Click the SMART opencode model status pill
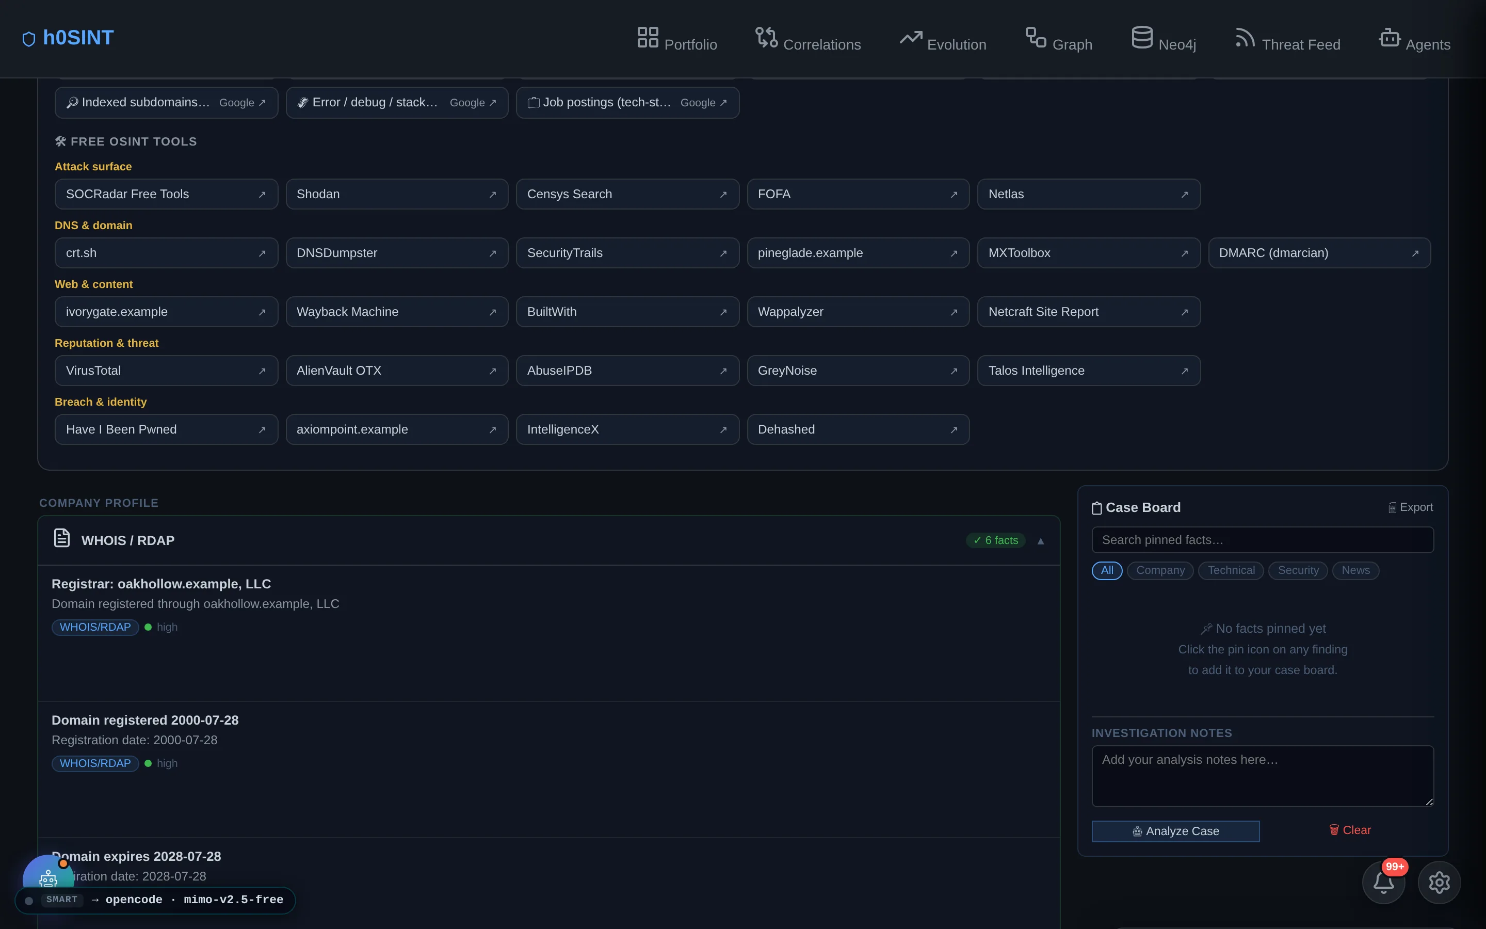1486x929 pixels. [x=155, y=900]
